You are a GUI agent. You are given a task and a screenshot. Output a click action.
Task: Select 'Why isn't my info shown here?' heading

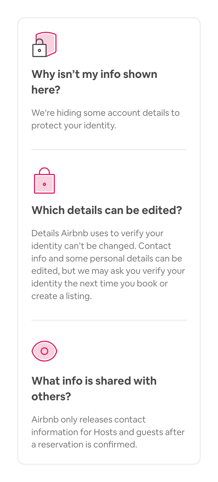click(94, 82)
